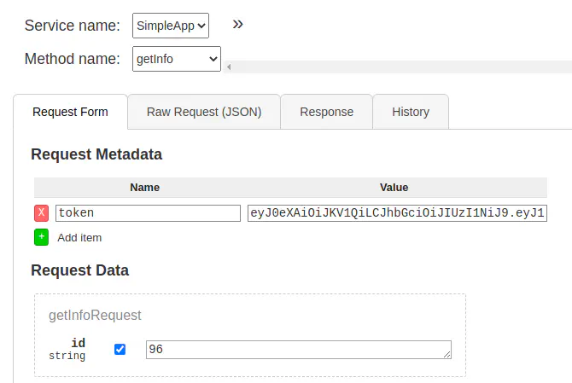Expand the Method name getInfo dropdown
This screenshot has width=572, height=383.
click(177, 59)
